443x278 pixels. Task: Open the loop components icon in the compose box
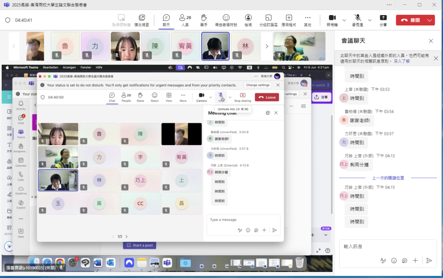[404, 261]
